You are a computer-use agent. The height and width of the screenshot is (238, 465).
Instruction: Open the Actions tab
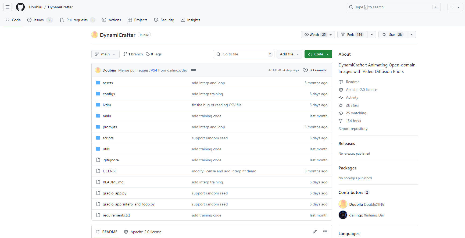[x=112, y=20]
